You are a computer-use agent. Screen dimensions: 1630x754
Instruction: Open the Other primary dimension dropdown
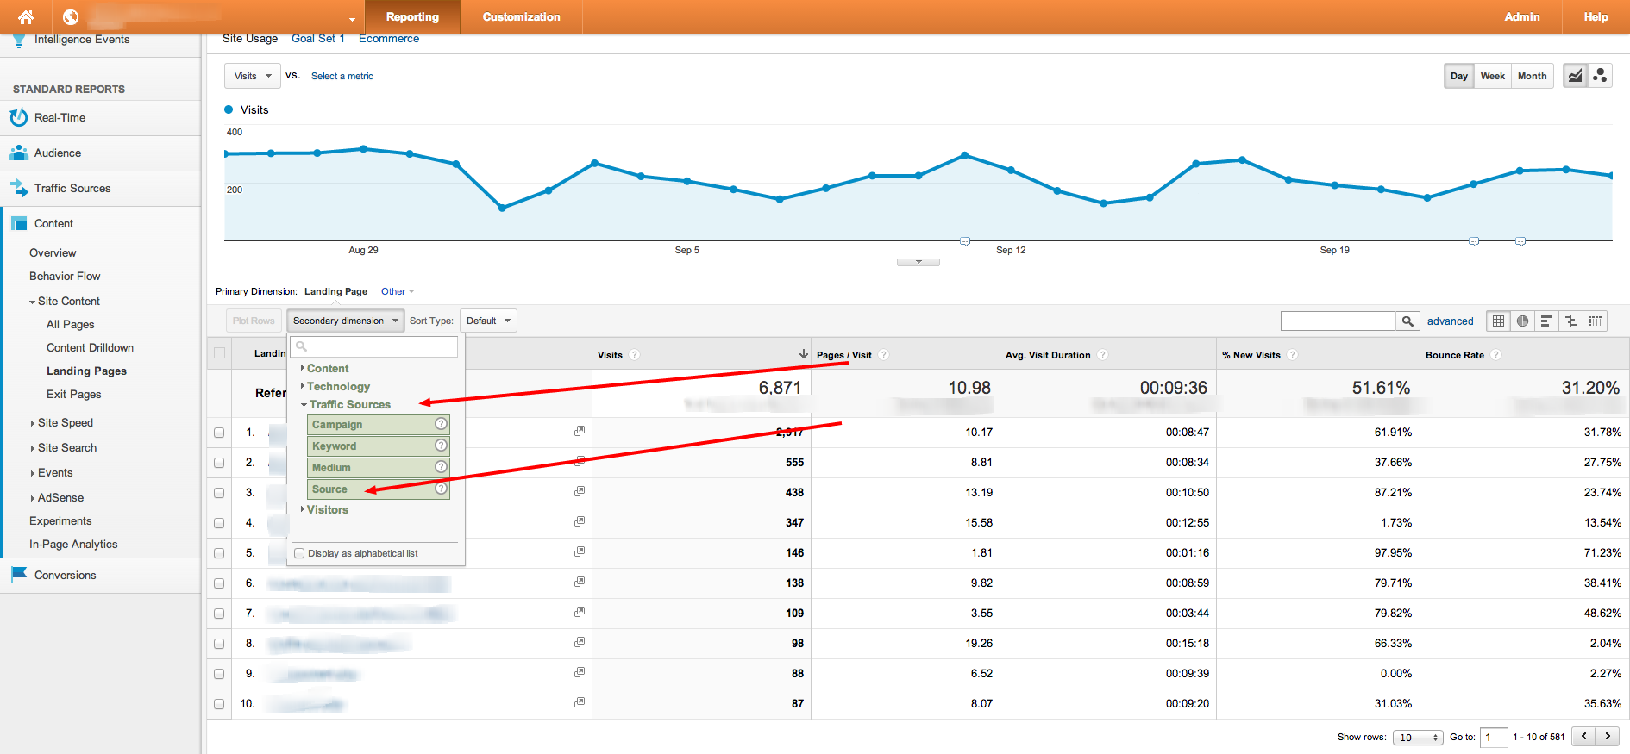[x=398, y=291]
